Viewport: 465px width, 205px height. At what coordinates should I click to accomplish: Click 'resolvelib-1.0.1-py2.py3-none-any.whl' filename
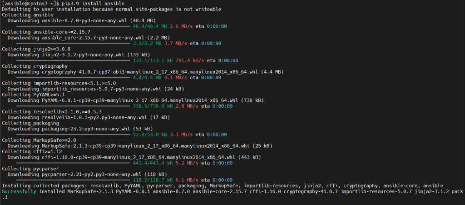(x=94, y=117)
